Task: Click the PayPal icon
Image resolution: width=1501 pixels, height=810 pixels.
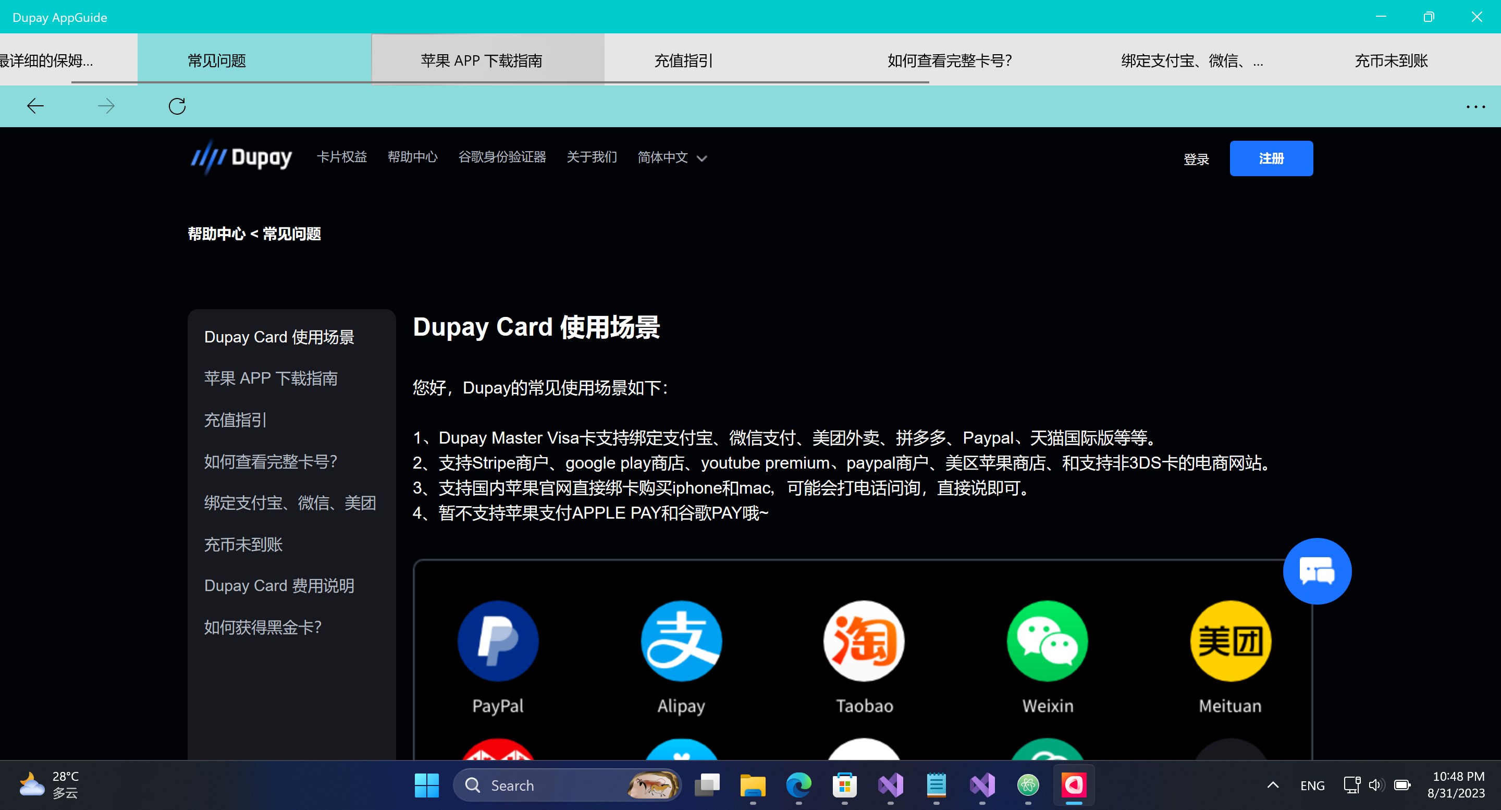Action: 498,641
